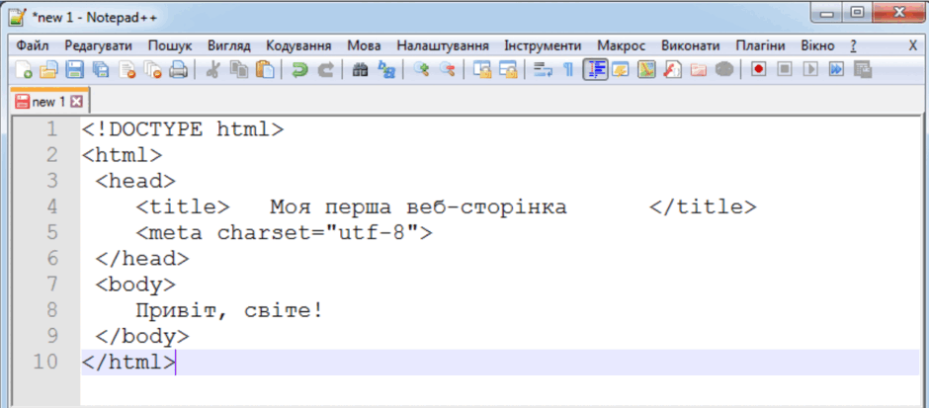The height and width of the screenshot is (408, 929).
Task: Click line number 3 in the margin
Action: 52,181
